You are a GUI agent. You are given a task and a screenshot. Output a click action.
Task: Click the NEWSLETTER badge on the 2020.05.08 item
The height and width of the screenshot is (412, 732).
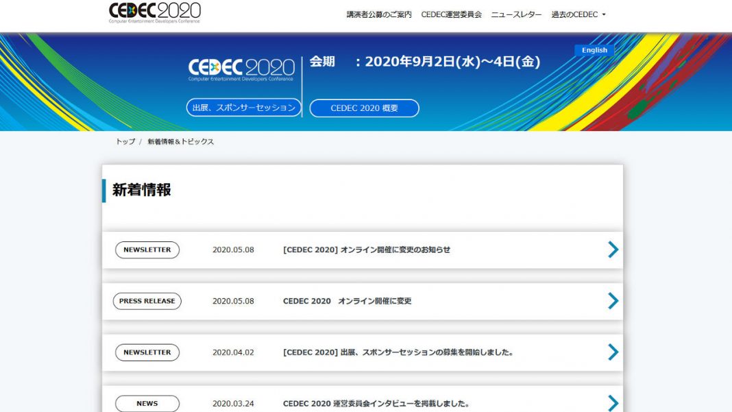(147, 250)
